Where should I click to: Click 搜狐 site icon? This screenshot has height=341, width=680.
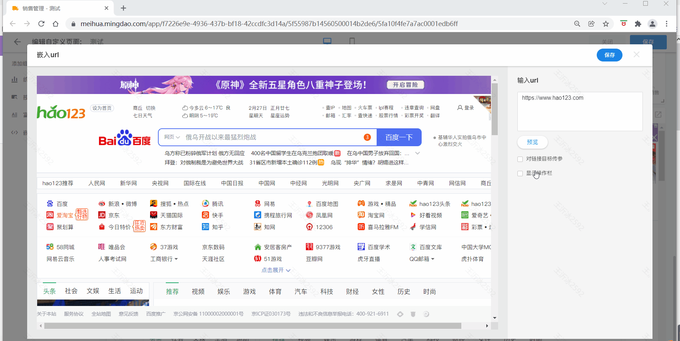[154, 204]
